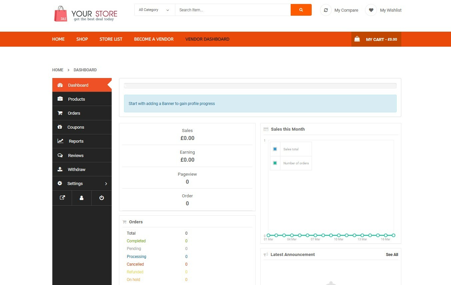451x285 pixels.
Task: Select Coupons label in the sidebar menu
Action: pos(76,127)
